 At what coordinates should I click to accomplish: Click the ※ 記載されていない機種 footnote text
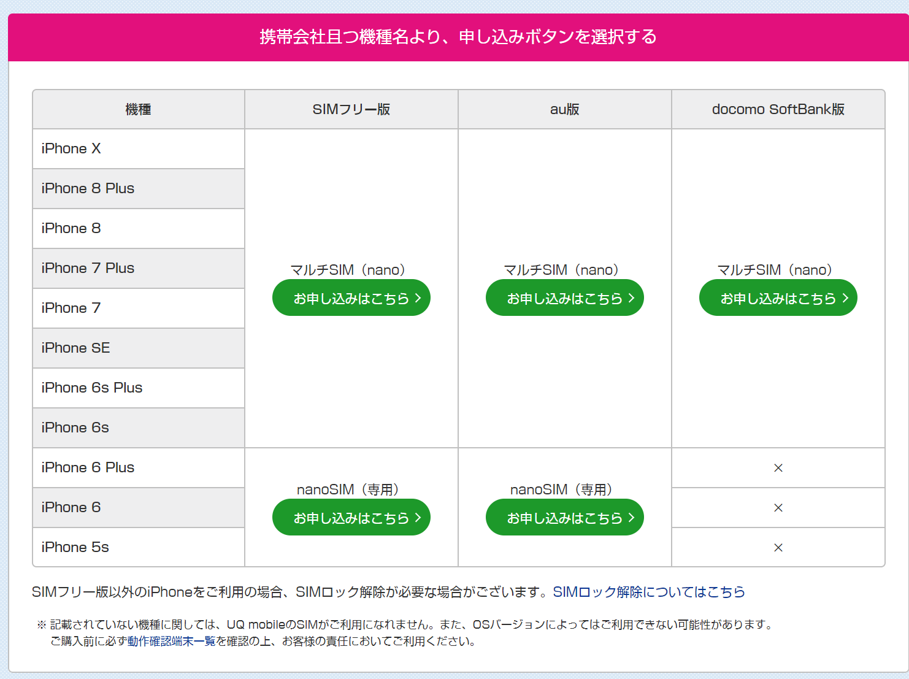tap(405, 633)
